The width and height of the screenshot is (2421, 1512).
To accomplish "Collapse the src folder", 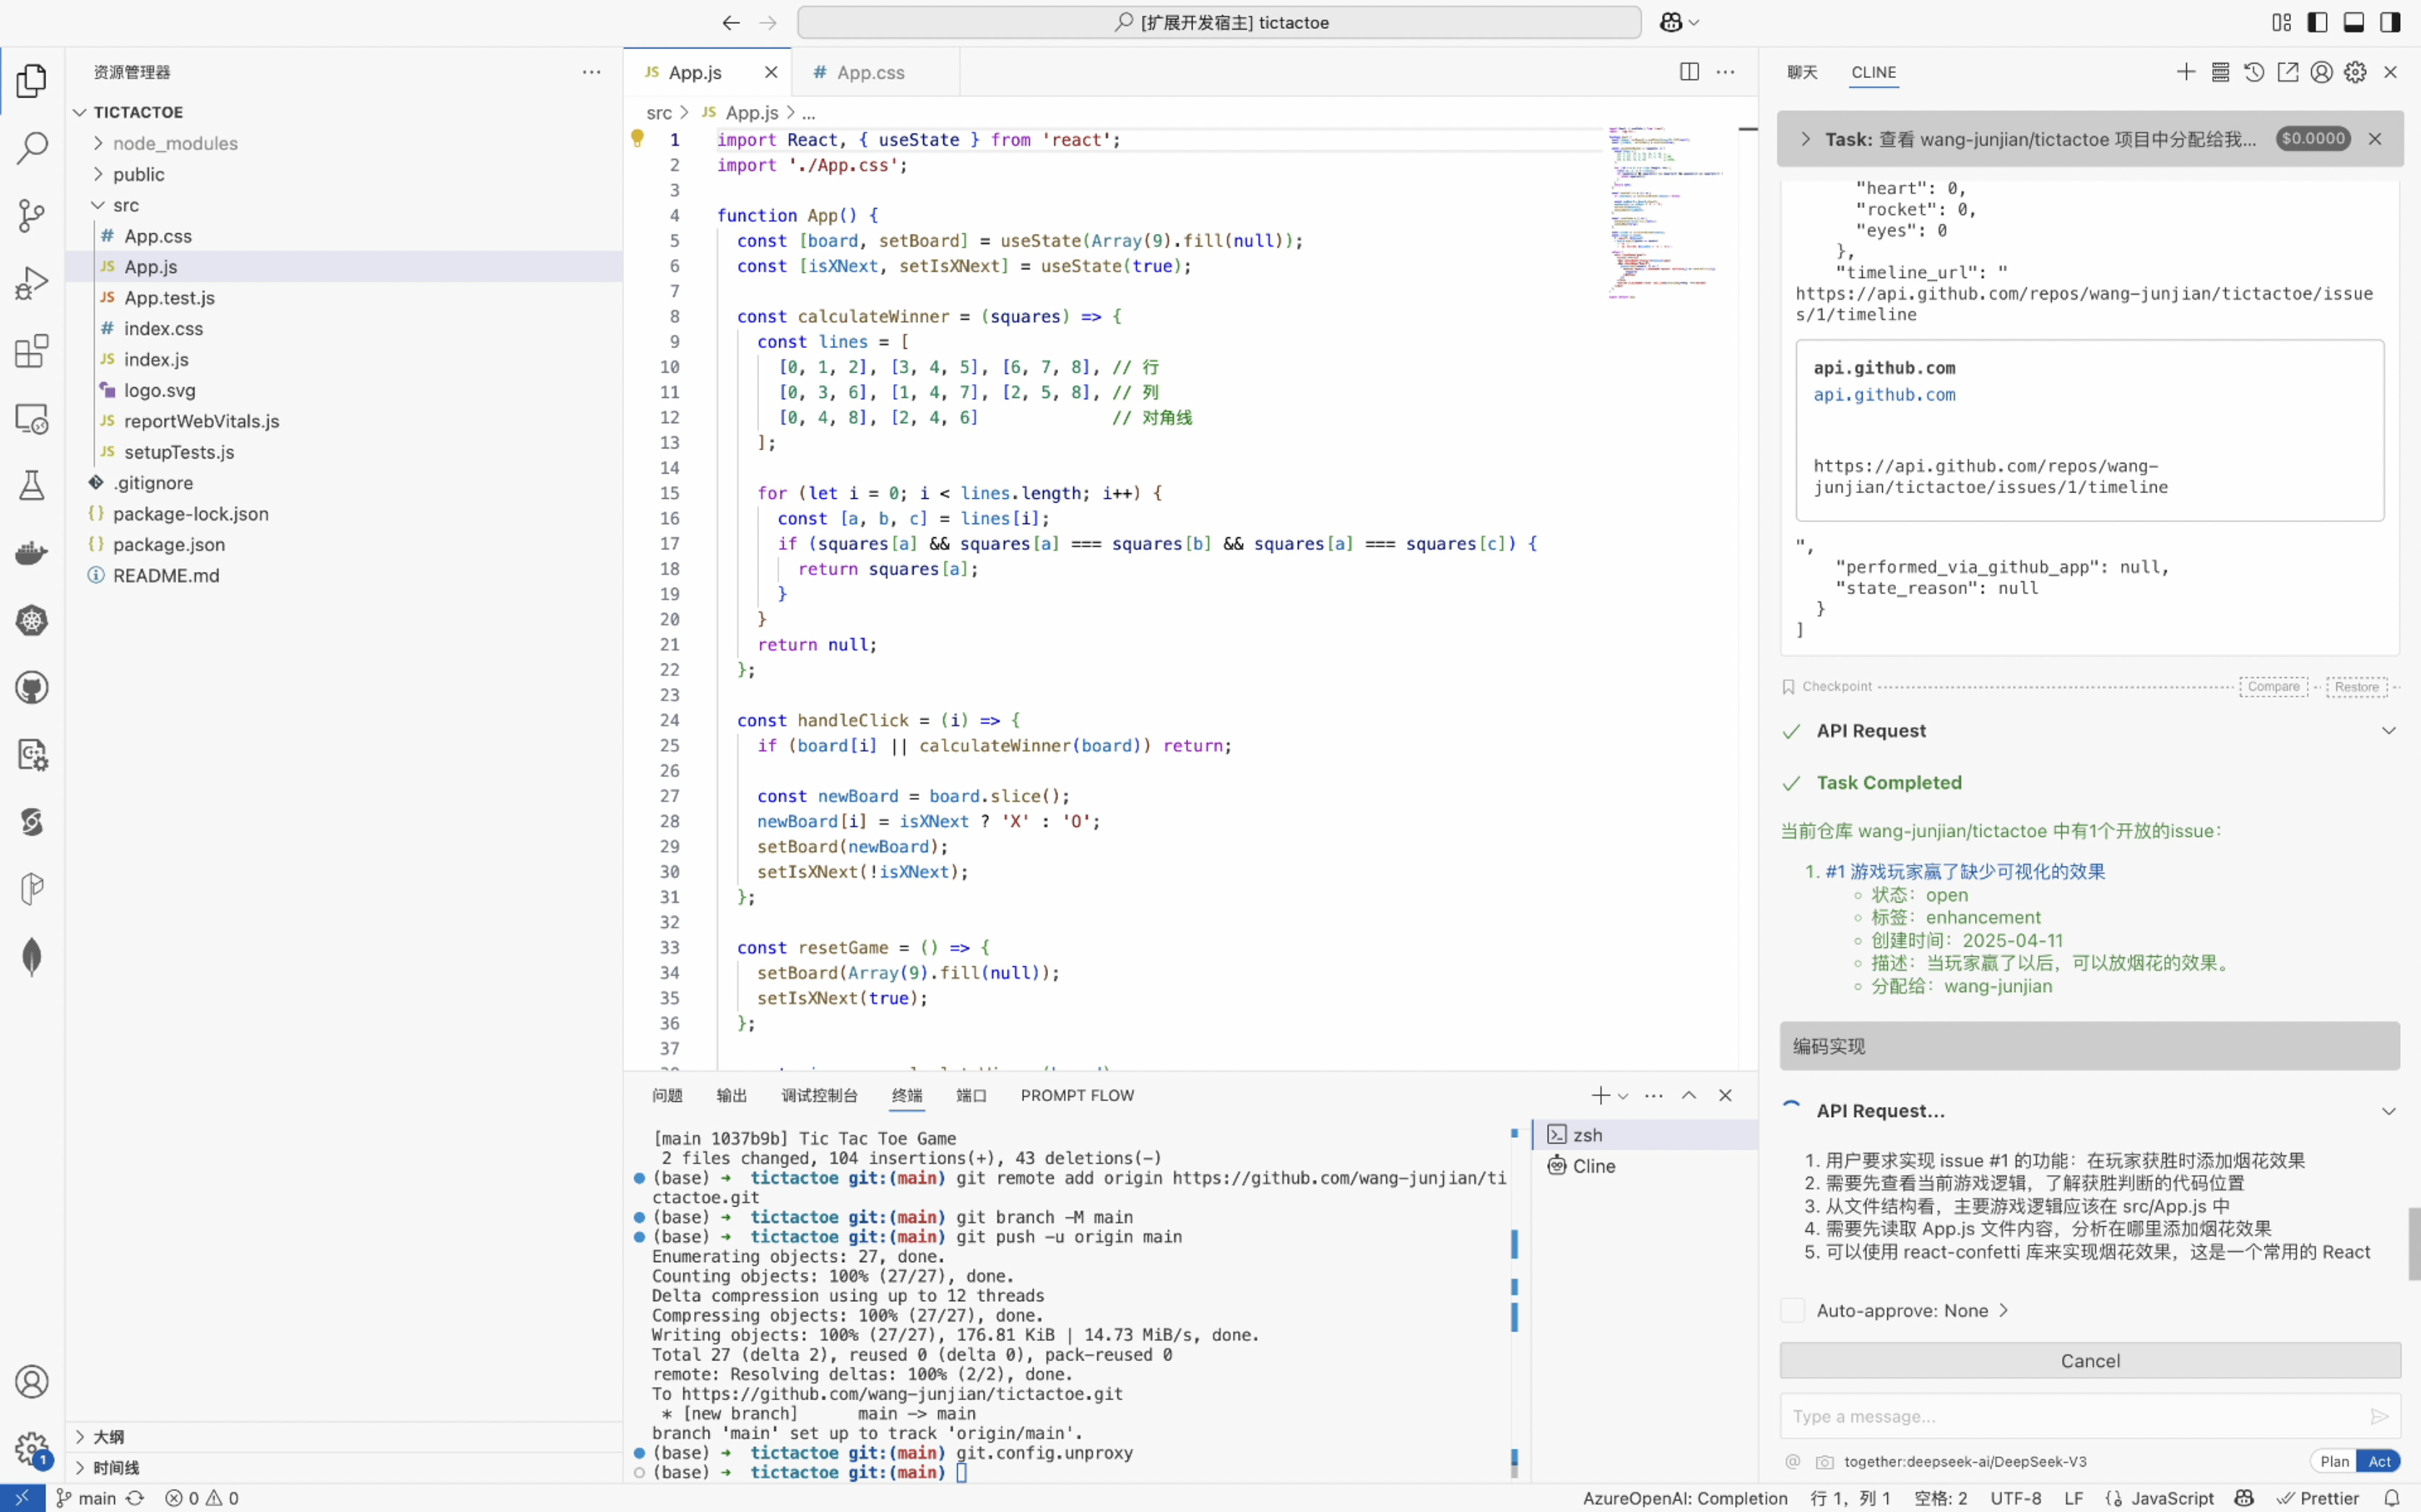I will click(126, 205).
